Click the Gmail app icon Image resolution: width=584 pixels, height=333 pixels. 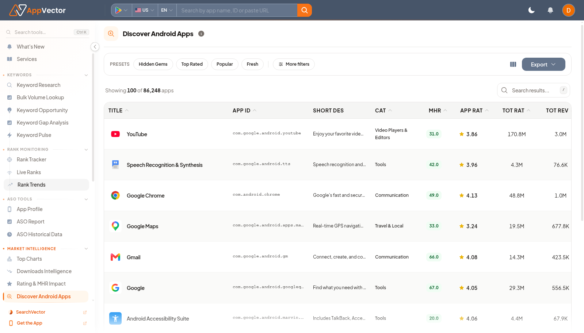coord(115,257)
